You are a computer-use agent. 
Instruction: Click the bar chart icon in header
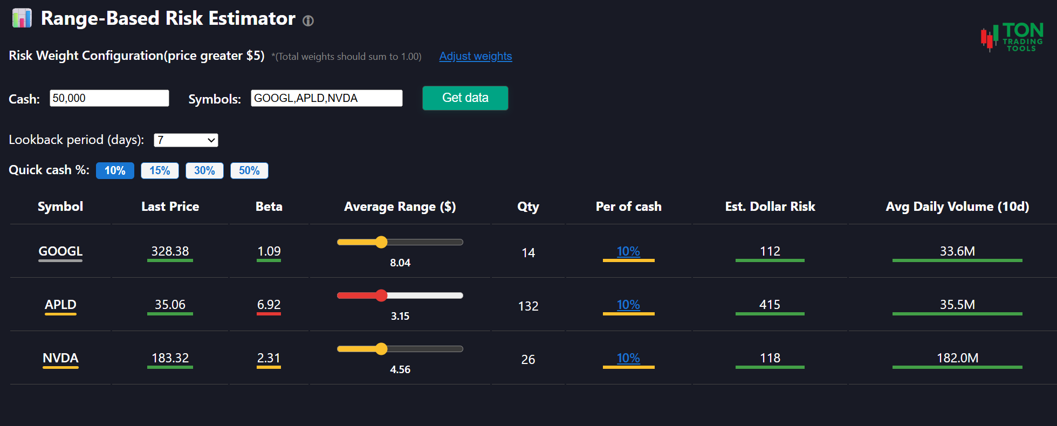[22, 18]
